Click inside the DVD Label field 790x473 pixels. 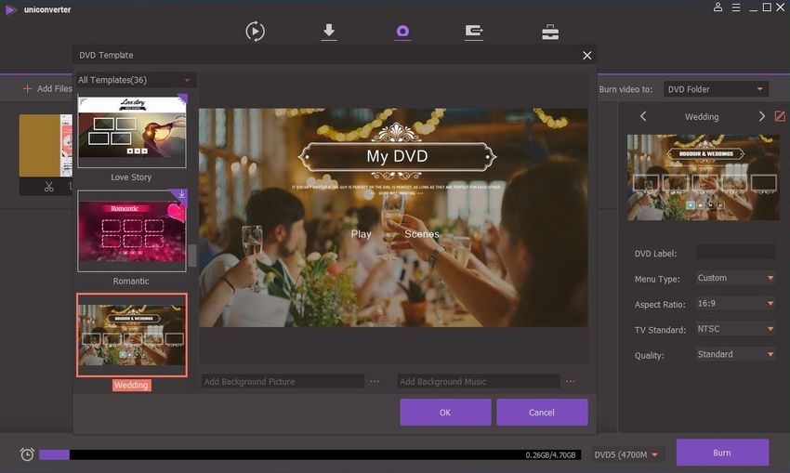point(735,253)
